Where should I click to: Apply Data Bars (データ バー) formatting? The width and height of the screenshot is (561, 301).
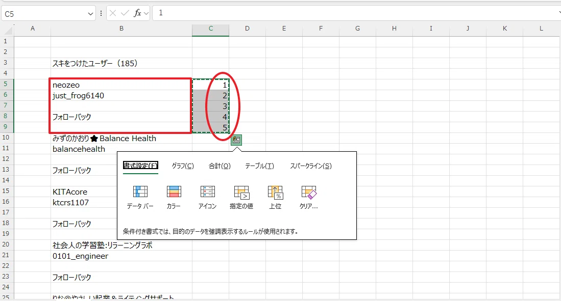tap(140, 197)
